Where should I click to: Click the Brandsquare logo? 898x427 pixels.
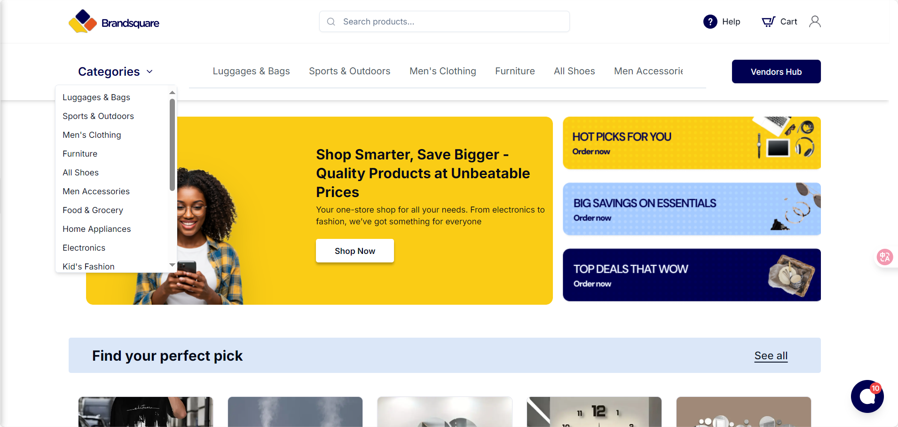[114, 22]
